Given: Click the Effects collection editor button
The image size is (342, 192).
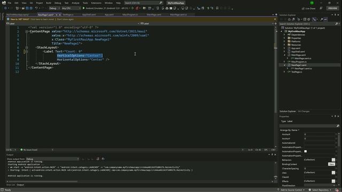Looking at the screenshot, I should (333, 181).
